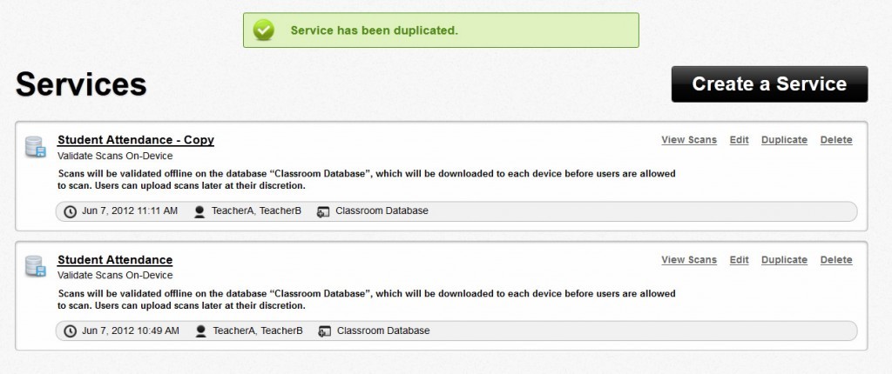Click Classroom Database icon in original service
This screenshot has height=374, width=892.
pyautogui.click(x=325, y=331)
